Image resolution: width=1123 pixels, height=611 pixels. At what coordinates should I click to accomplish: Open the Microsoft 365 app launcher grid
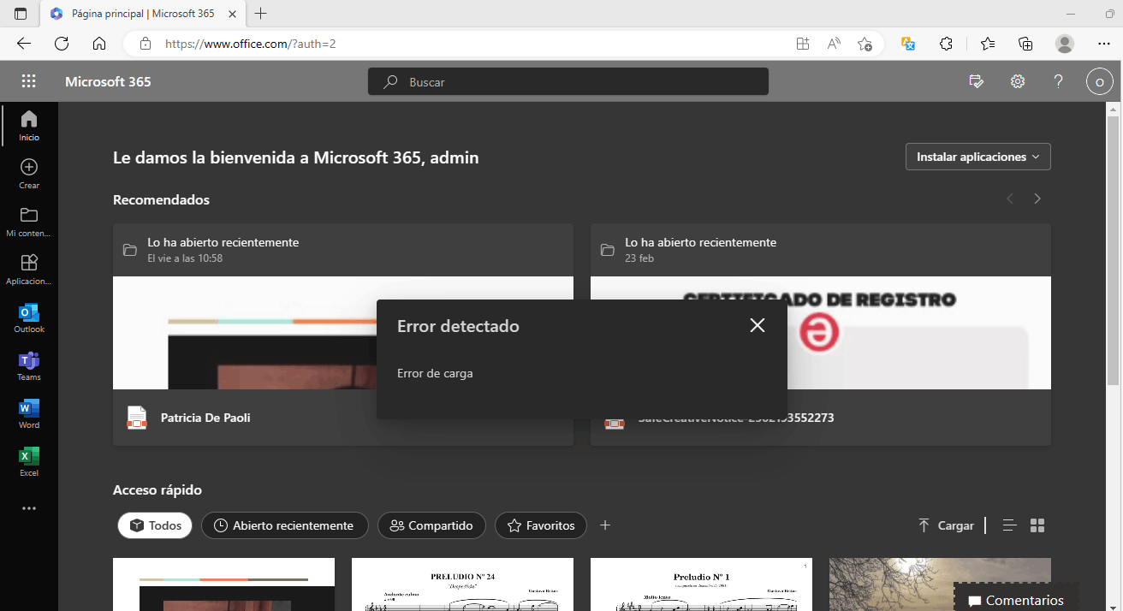28,81
